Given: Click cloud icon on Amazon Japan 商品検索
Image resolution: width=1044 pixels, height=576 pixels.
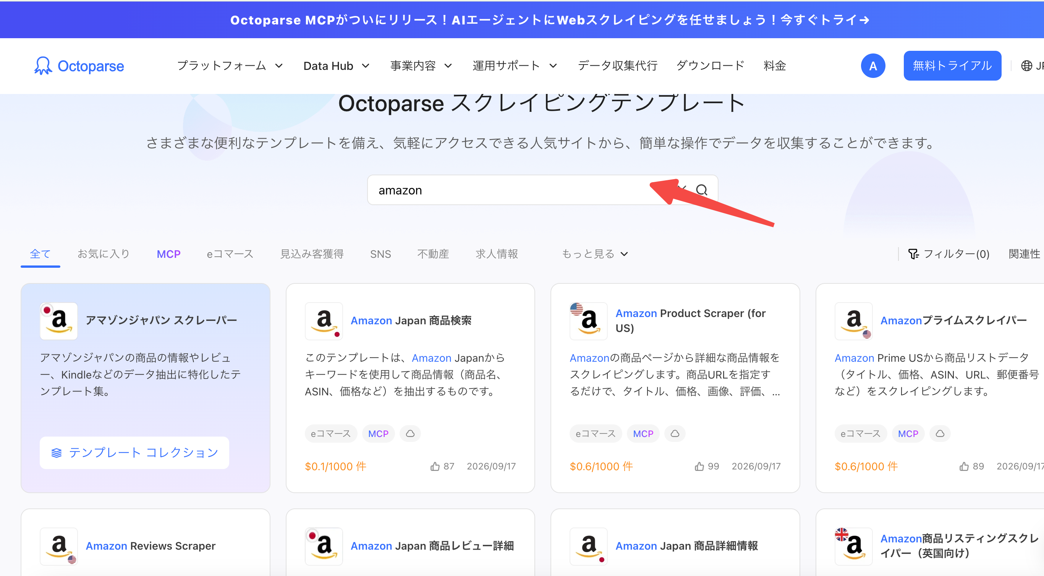Looking at the screenshot, I should [410, 434].
